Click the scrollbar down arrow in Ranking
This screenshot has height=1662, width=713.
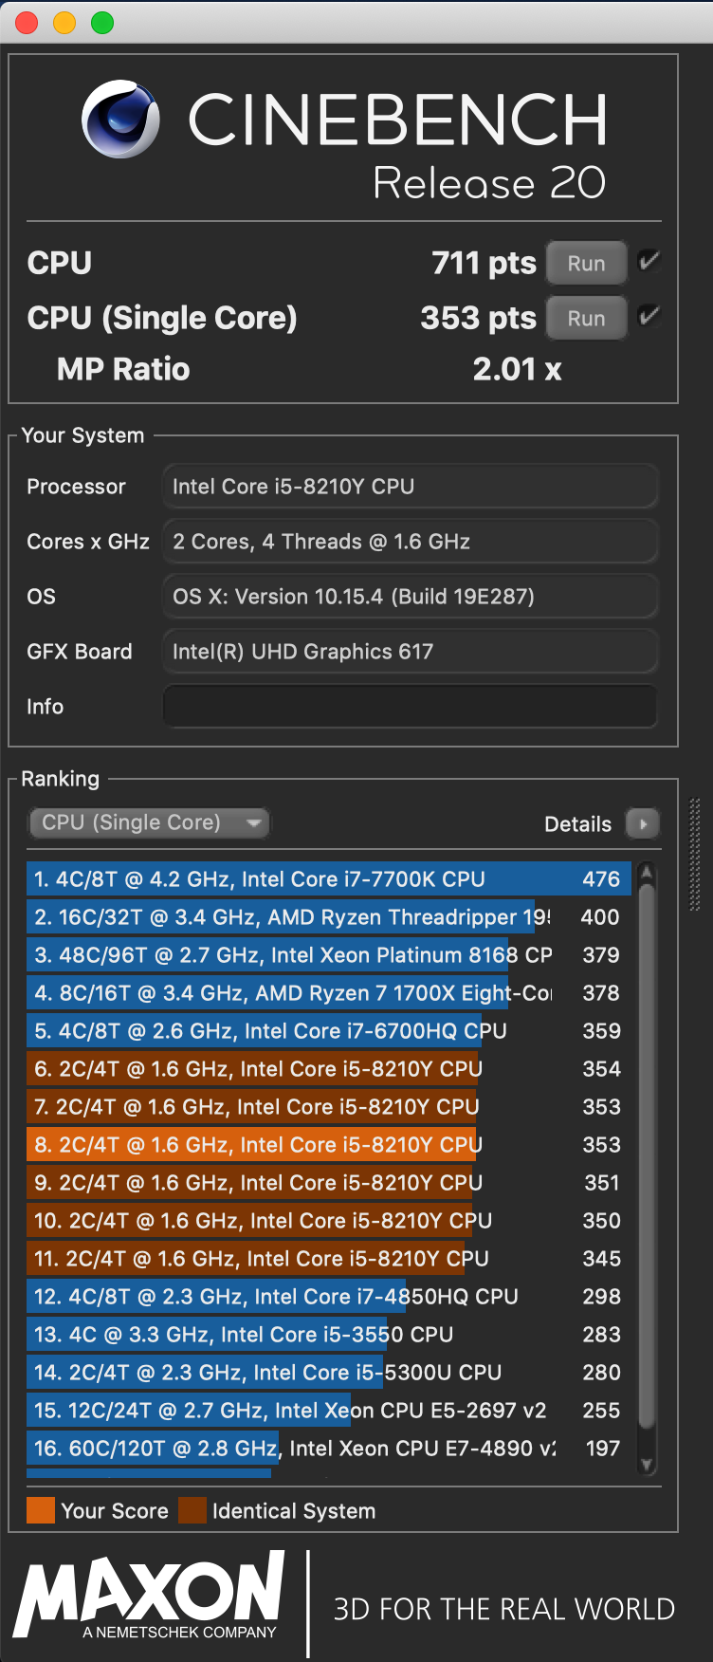pos(647,1465)
